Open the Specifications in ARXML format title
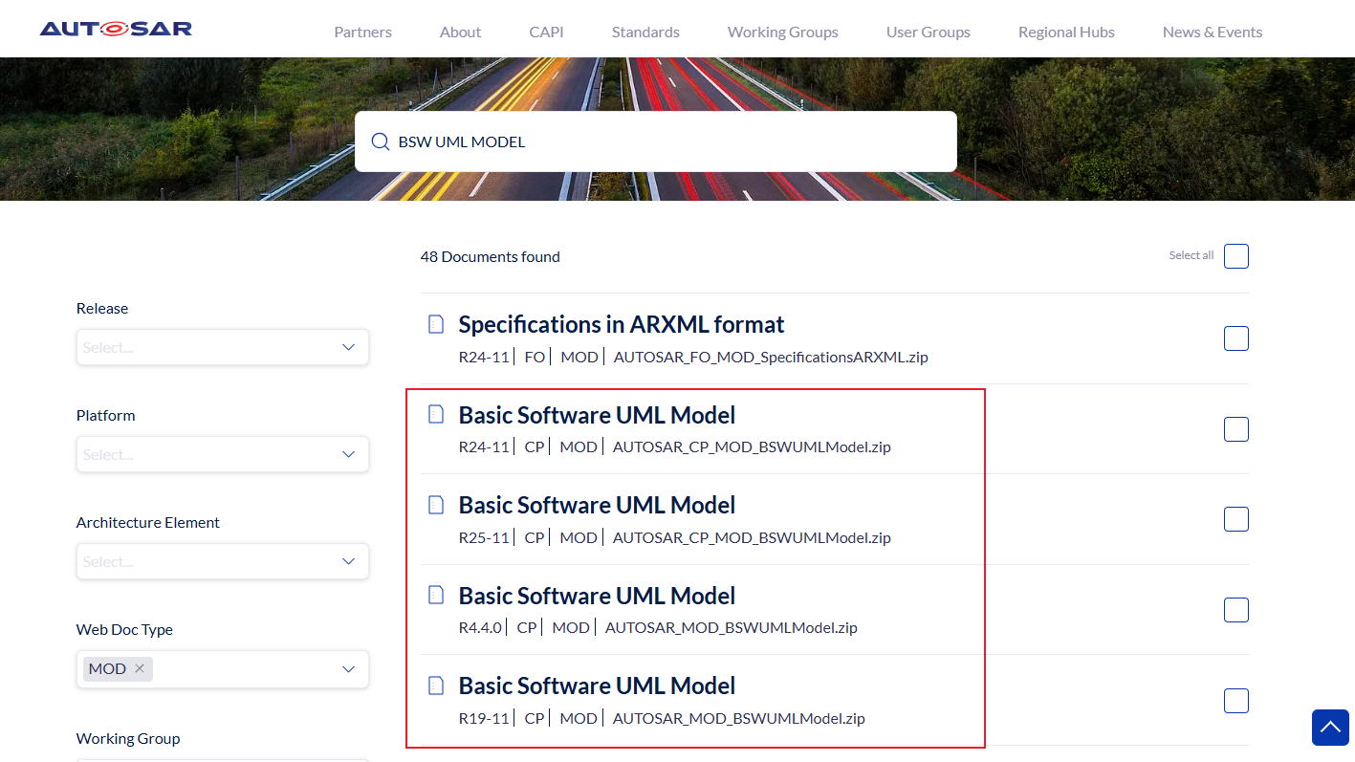The width and height of the screenshot is (1355, 762). 622,324
